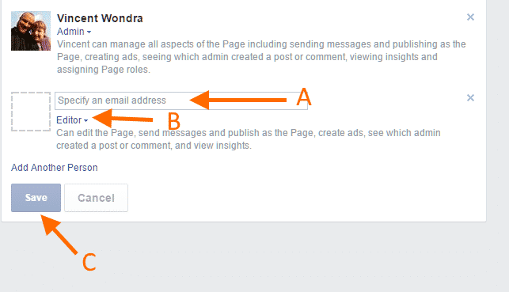Click the Admin role description text
The height and width of the screenshot is (292, 509).
pyautogui.click(x=261, y=57)
